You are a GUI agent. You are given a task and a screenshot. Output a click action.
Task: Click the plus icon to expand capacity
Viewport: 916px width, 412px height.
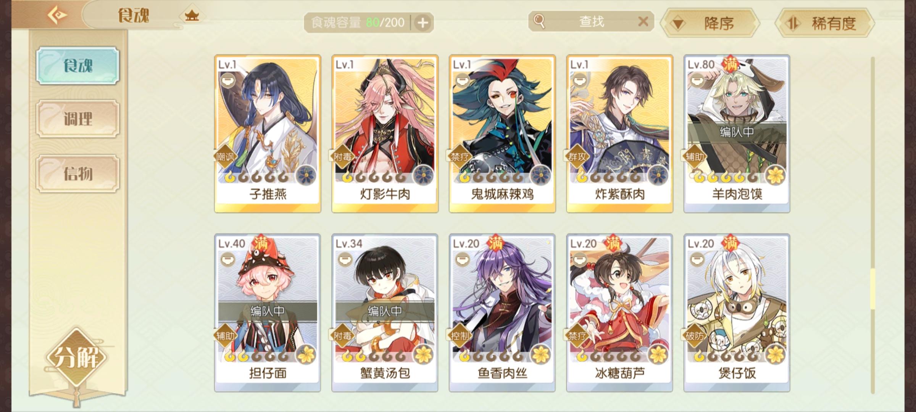tap(423, 23)
